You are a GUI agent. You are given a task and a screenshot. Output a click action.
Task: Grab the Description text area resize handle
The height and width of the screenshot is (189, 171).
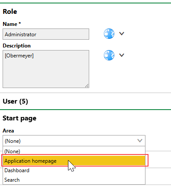point(87,86)
